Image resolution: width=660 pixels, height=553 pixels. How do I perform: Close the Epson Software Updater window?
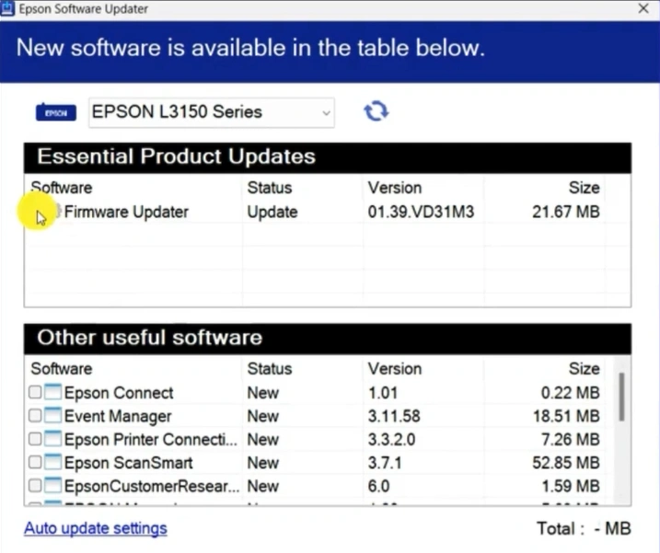643,8
